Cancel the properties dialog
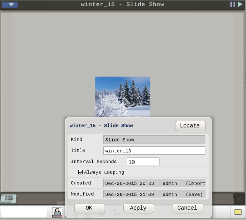Image resolution: width=246 pixels, height=220 pixels. point(188,208)
